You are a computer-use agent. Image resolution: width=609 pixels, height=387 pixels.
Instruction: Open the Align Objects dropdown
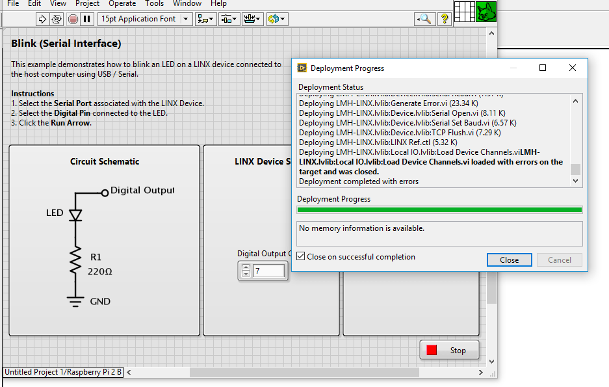[x=205, y=19]
